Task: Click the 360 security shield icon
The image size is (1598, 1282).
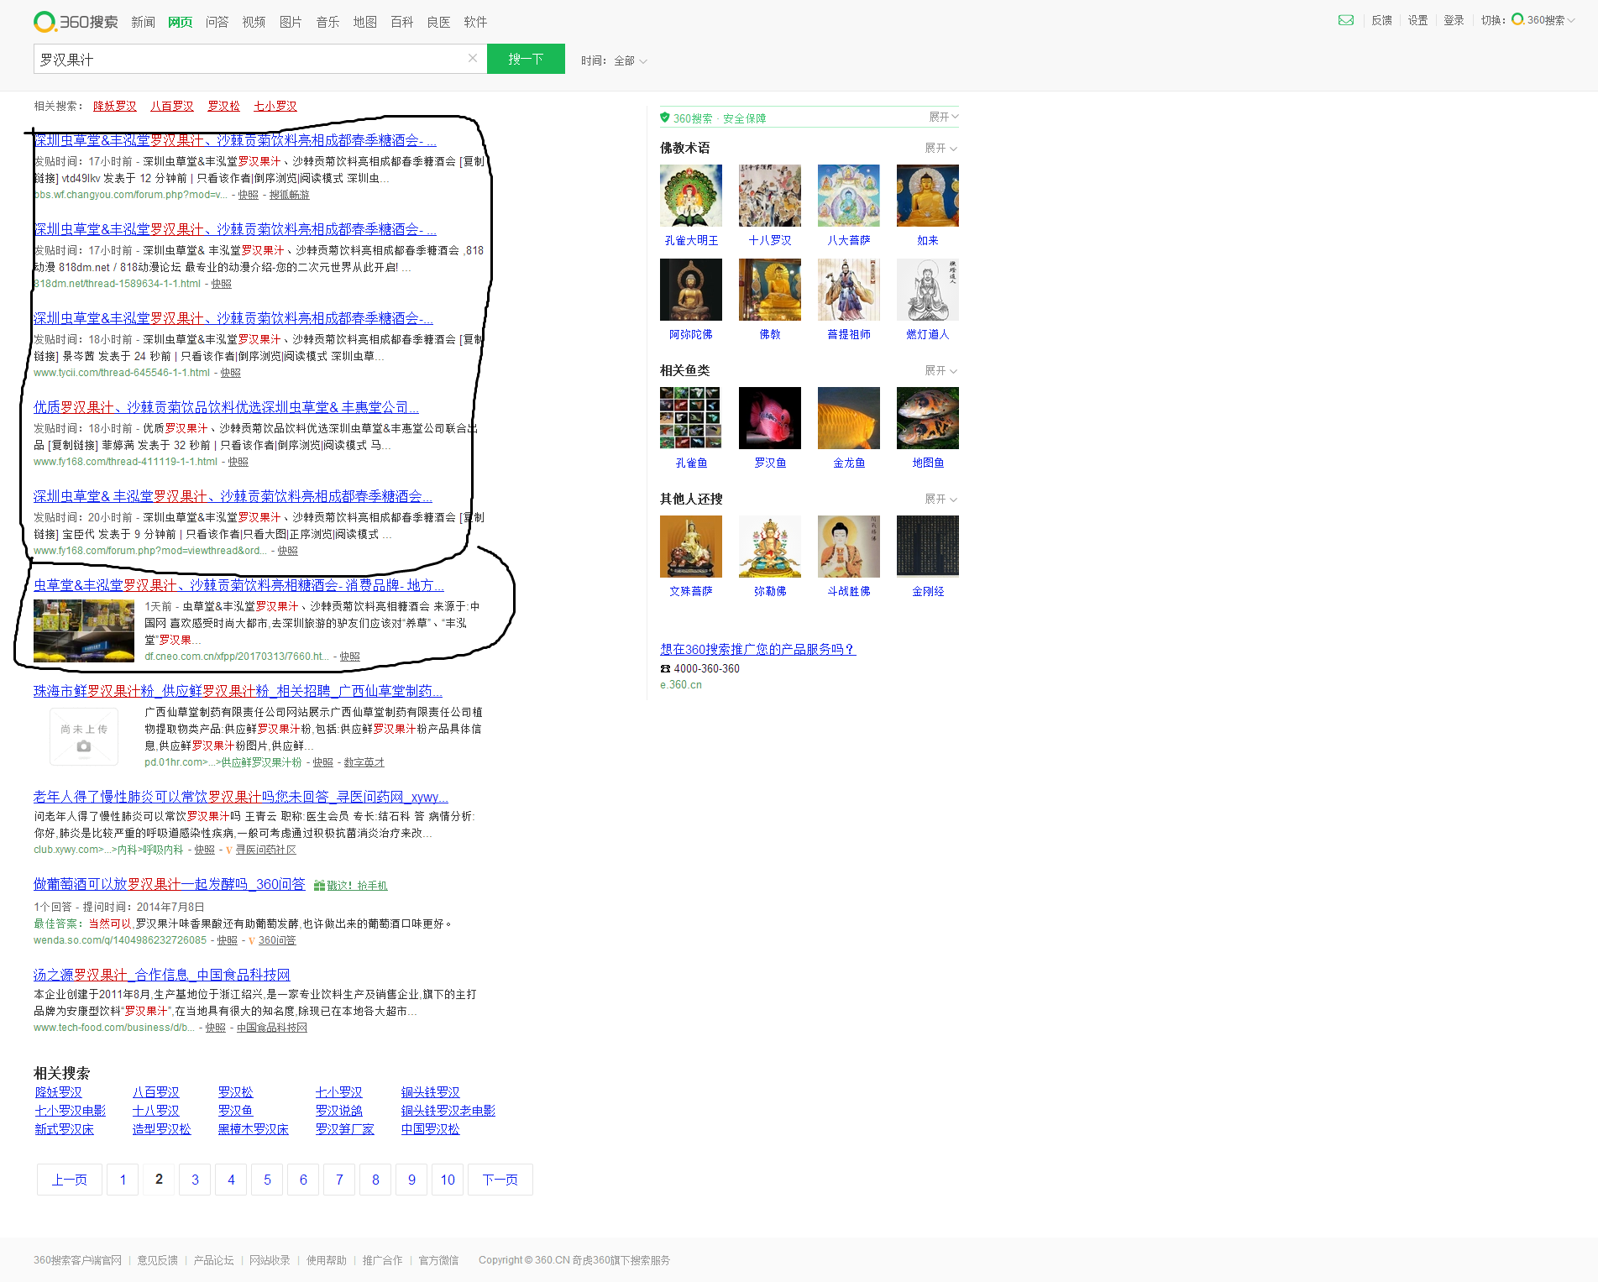Action: [665, 118]
